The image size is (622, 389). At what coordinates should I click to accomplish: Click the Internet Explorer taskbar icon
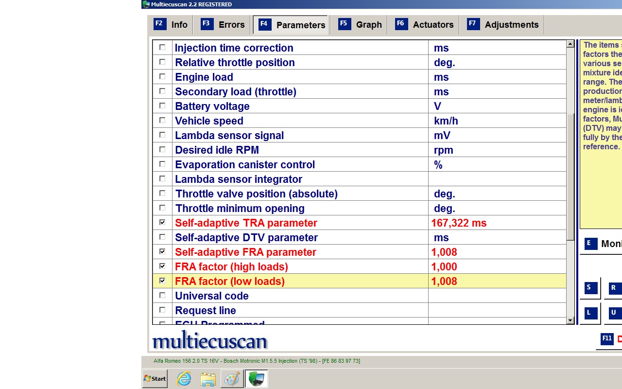coord(184,379)
